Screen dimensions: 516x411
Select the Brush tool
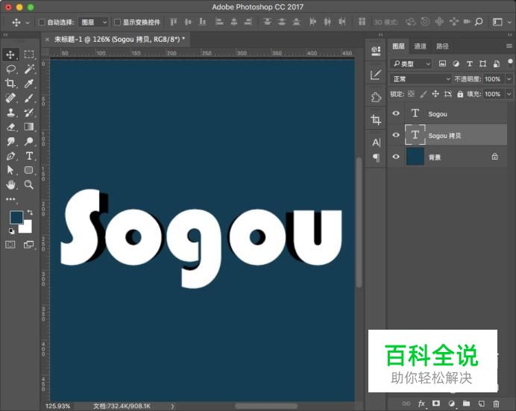29,98
